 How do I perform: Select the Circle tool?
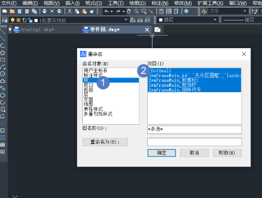coord(3,74)
